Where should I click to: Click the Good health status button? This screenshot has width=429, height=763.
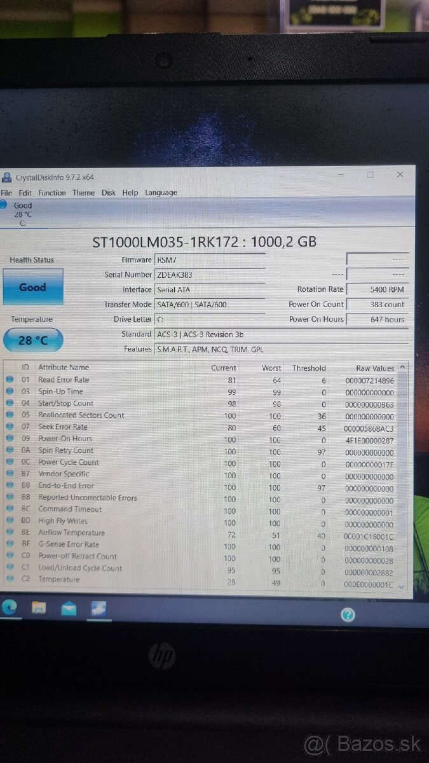[32, 287]
